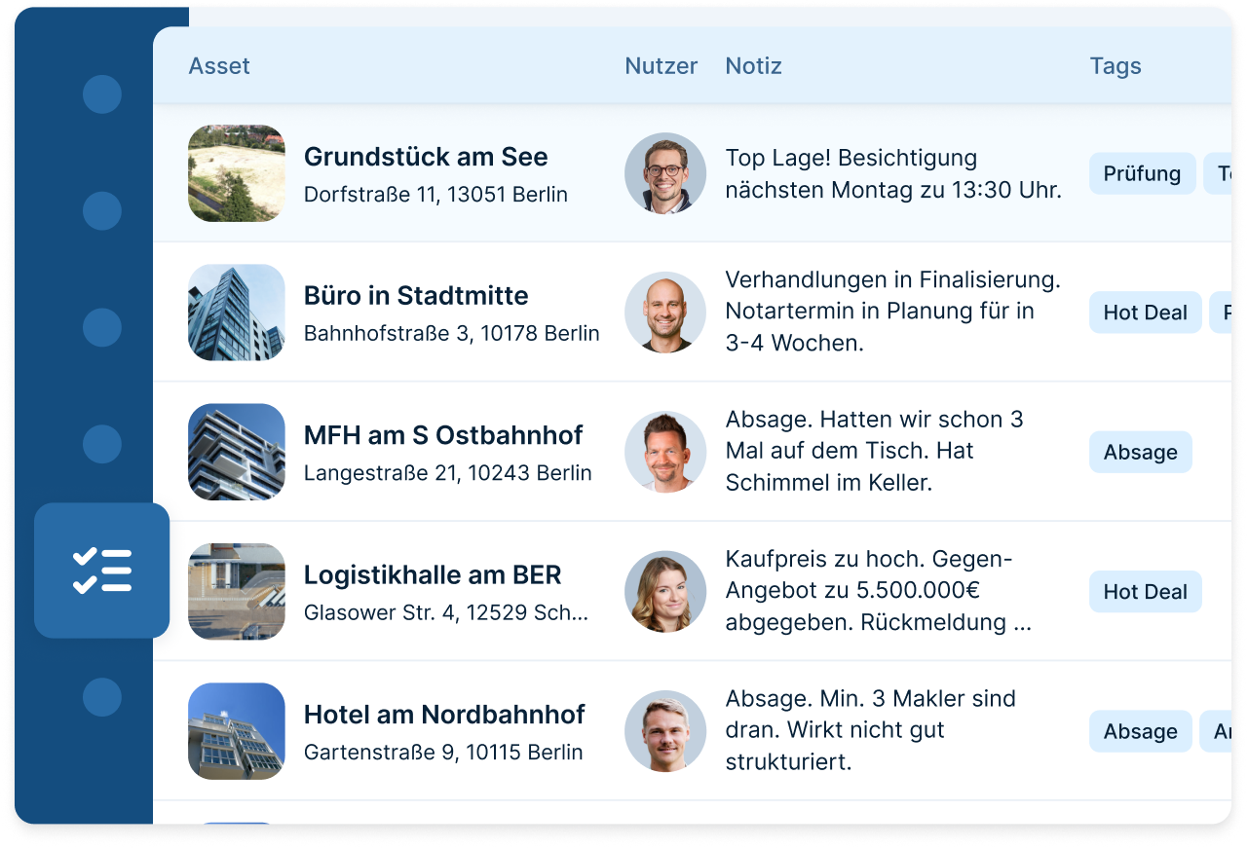This screenshot has width=1248, height=848.
Task: Open the Hotel am Nordbahnhof title
Action: point(444,715)
